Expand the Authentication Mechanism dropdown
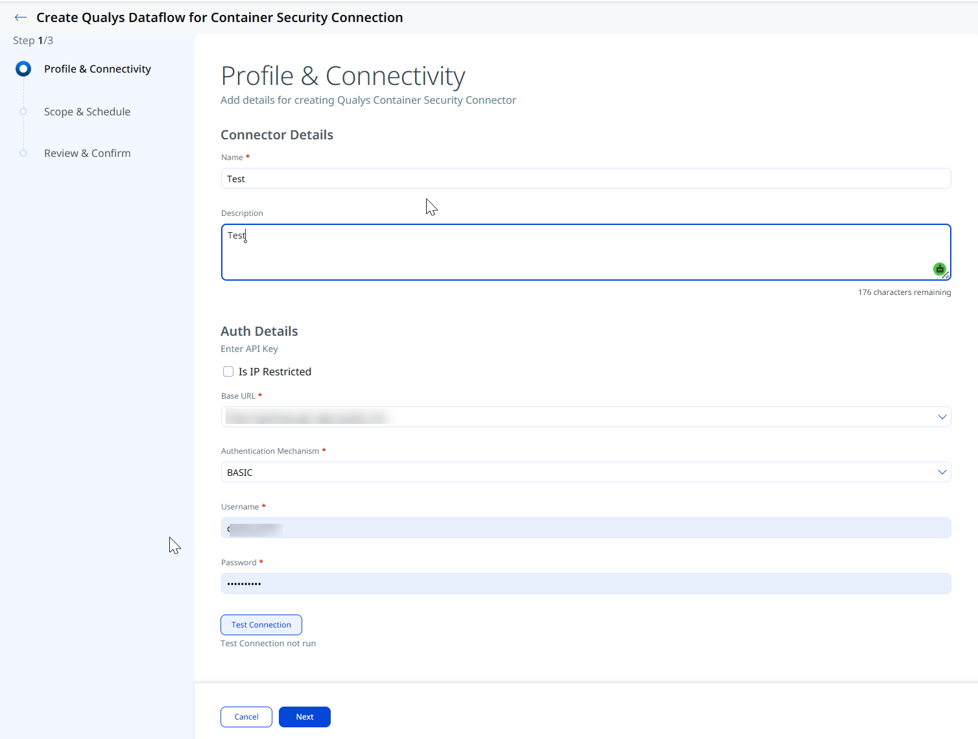 coord(586,472)
